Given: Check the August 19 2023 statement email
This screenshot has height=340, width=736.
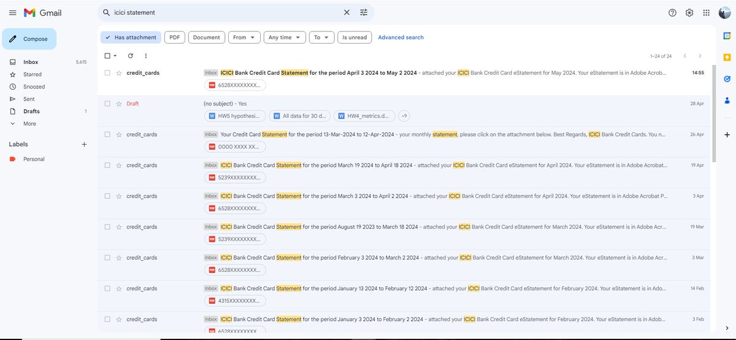Looking at the screenshot, I should 107,226.
